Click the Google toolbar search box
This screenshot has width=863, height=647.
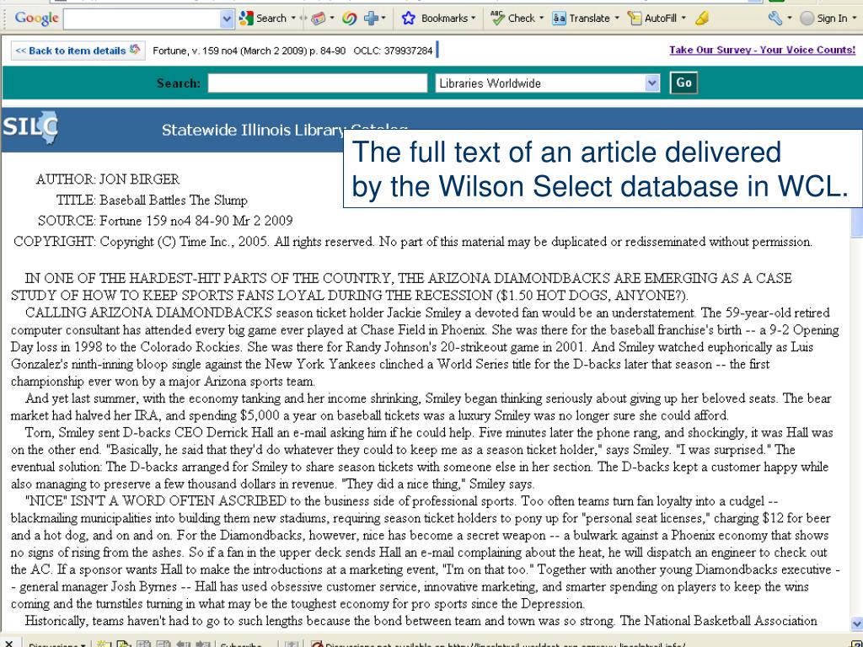[142, 19]
